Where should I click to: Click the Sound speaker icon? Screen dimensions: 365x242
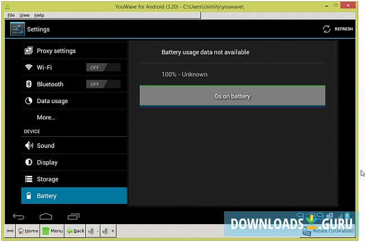(x=29, y=146)
